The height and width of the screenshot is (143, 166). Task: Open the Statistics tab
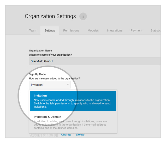156,30
